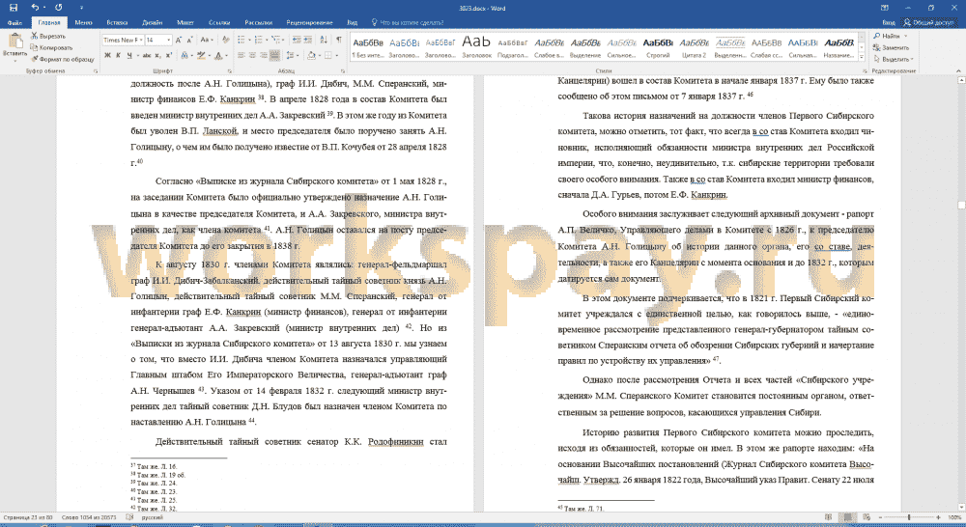Sort text with the A-Z sort icon
The height and width of the screenshot is (527, 966).
[x=324, y=40]
